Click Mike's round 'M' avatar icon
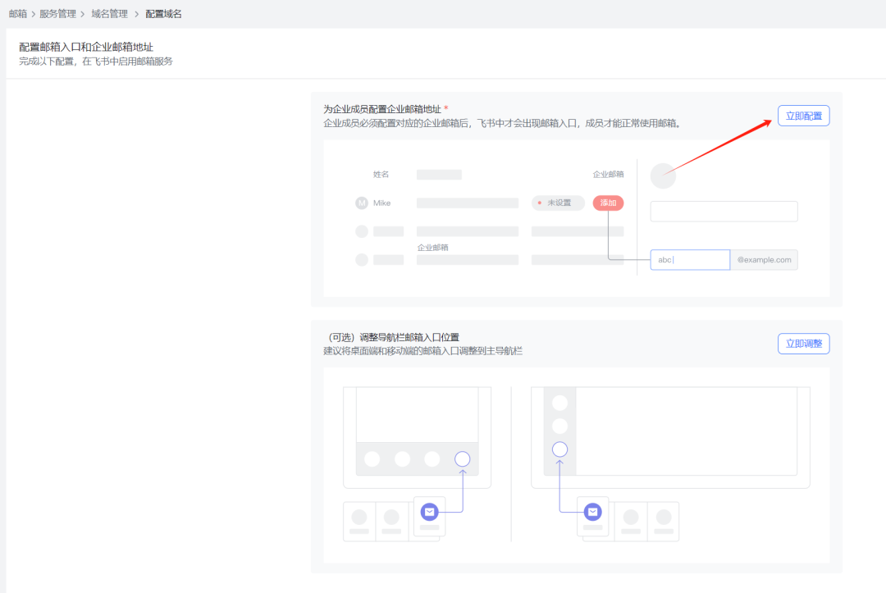 (362, 203)
